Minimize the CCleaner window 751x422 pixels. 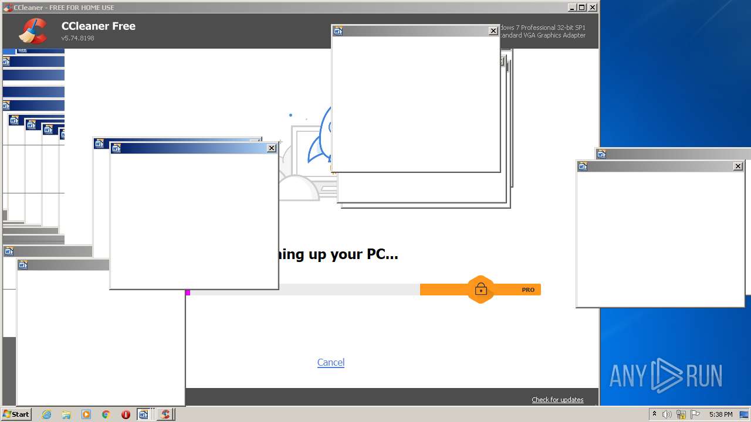click(572, 8)
